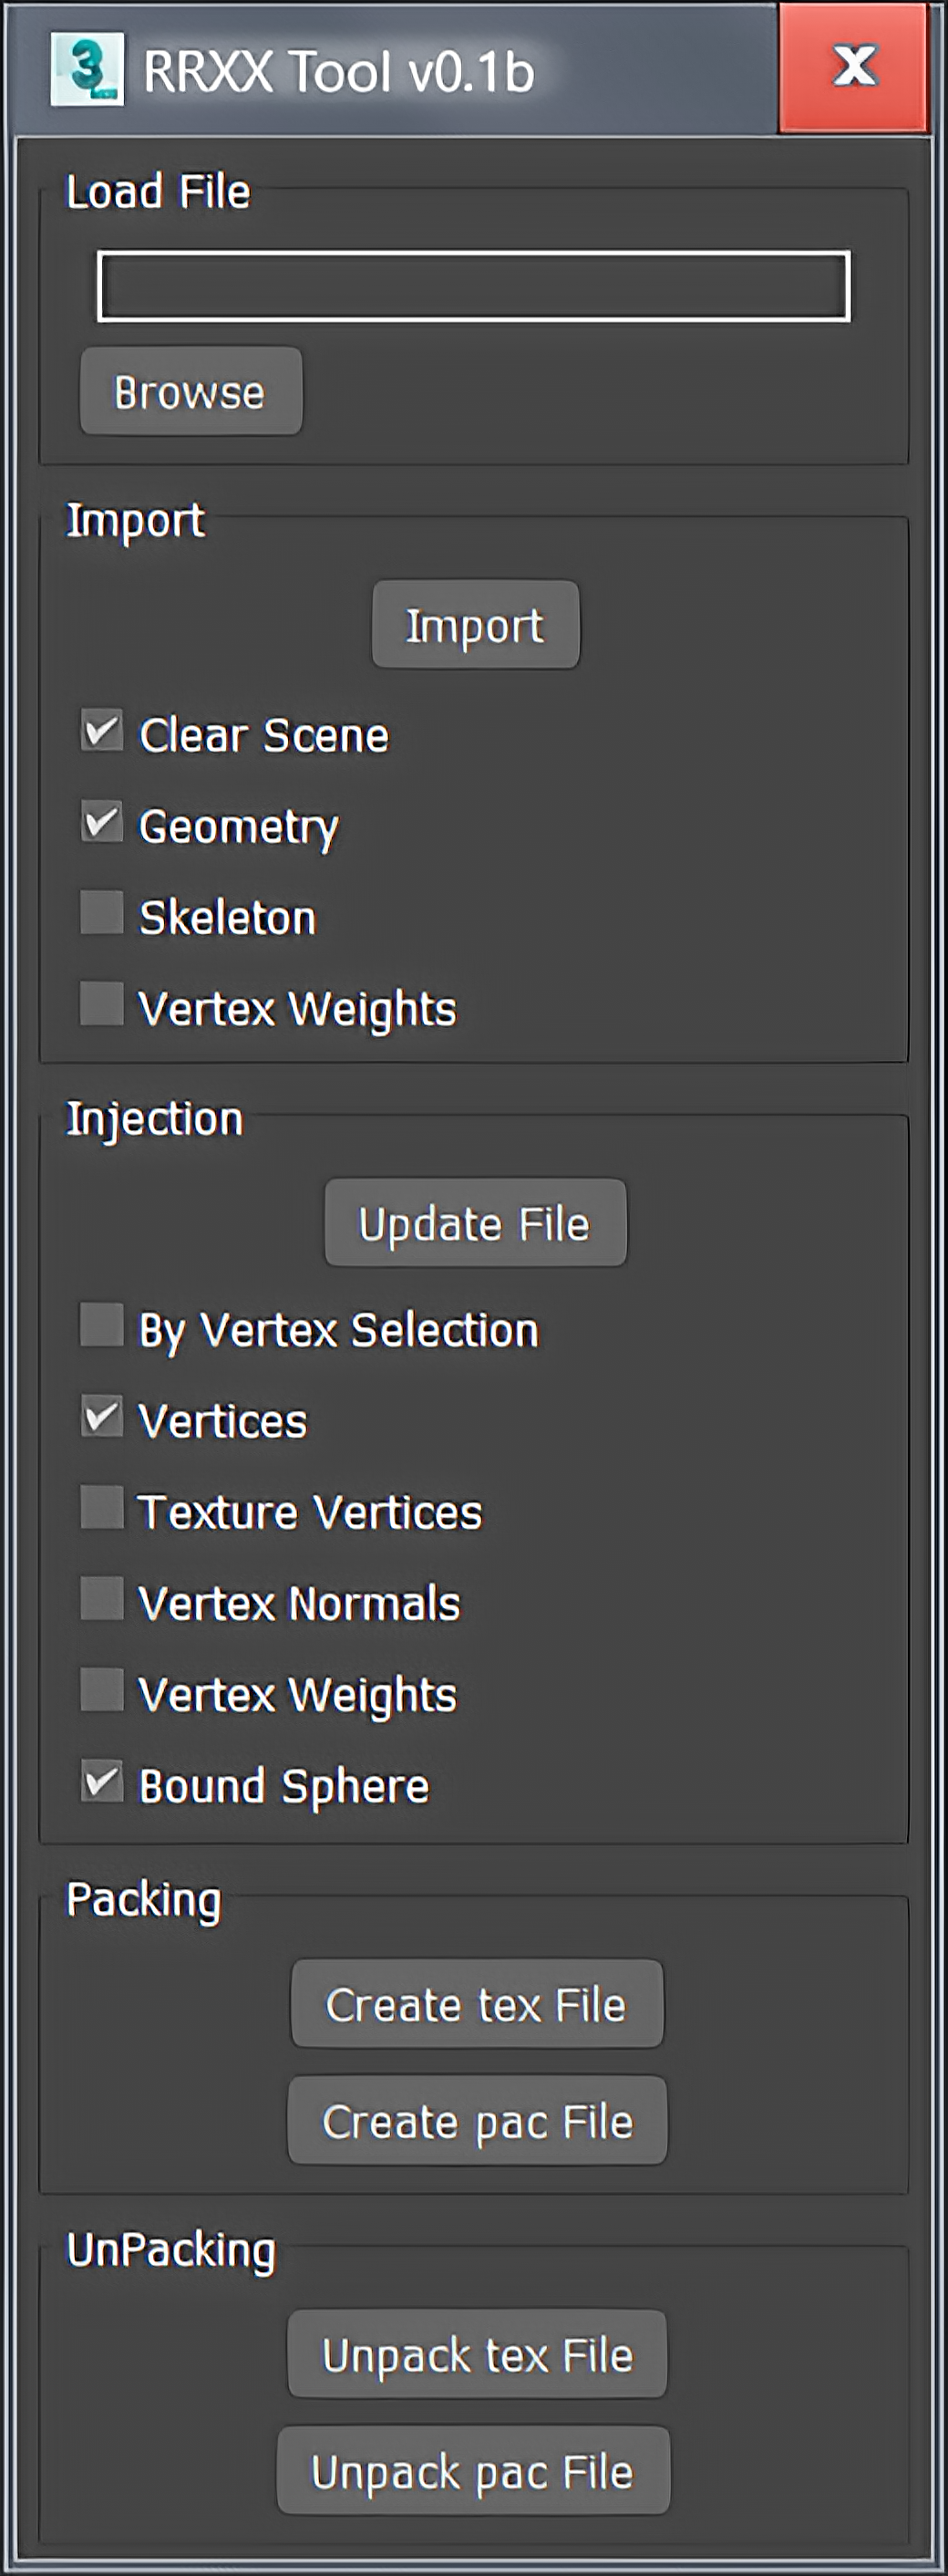Click the Update File button
Screen dimensions: 948x2576
point(476,1222)
